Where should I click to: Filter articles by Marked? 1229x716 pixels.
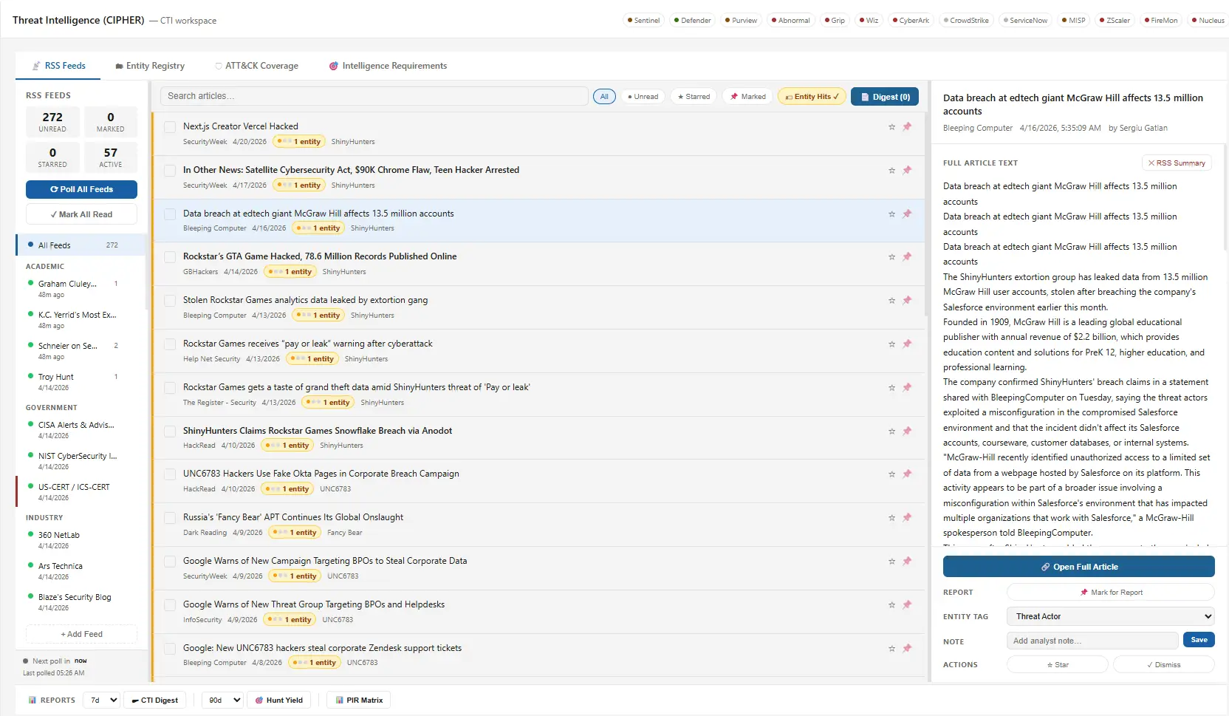[747, 97]
